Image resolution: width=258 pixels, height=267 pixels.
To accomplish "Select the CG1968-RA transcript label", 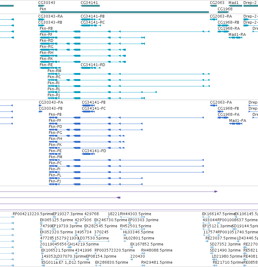I will pos(229,28).
